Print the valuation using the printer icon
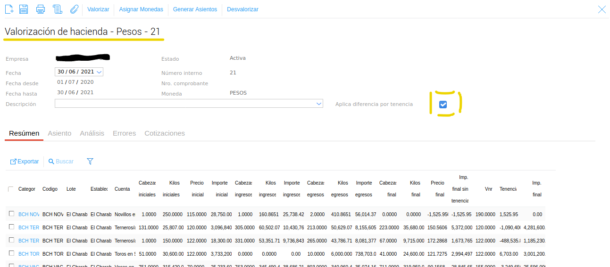The width and height of the screenshot is (610, 267). point(41,9)
